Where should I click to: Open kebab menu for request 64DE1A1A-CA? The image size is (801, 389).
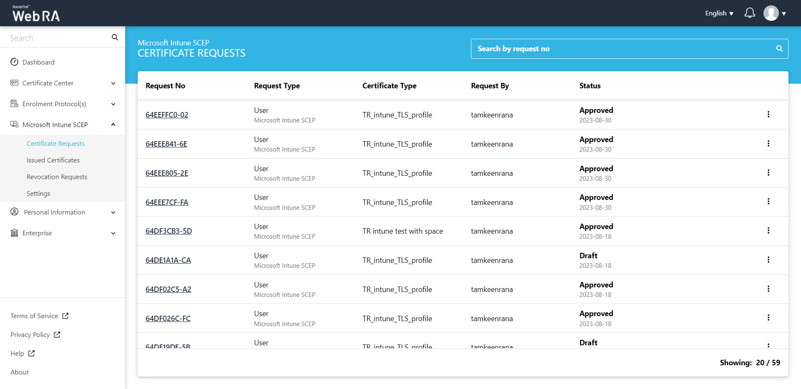pos(768,260)
